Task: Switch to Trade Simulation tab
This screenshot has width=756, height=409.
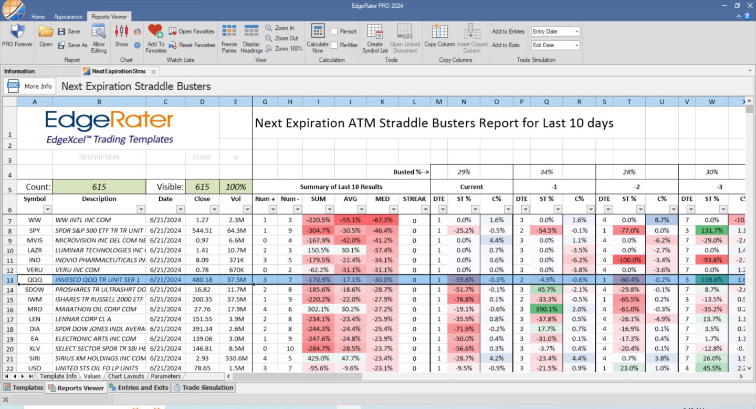Action: click(203, 388)
